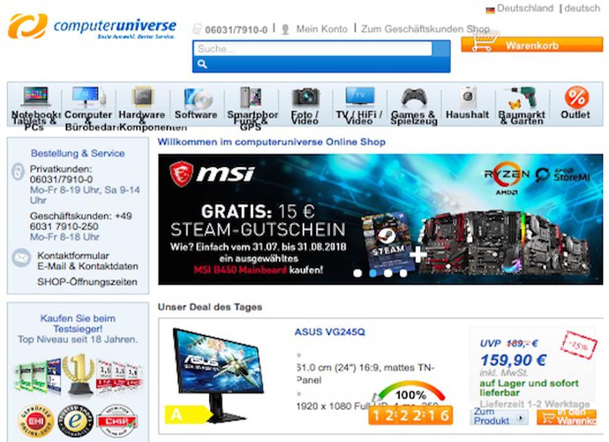This screenshot has height=442, width=609.
Task: Click the computeruniverse logo
Action: point(92,26)
